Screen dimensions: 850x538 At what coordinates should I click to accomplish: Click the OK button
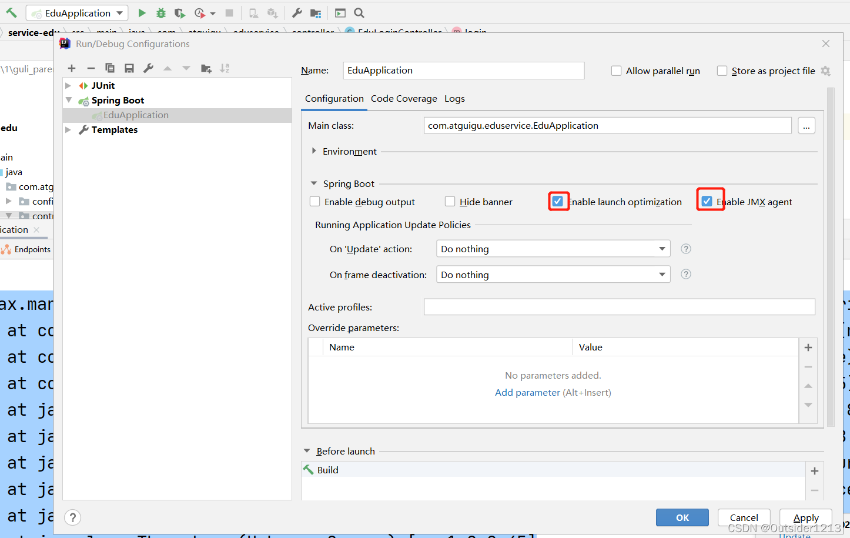pyautogui.click(x=682, y=517)
